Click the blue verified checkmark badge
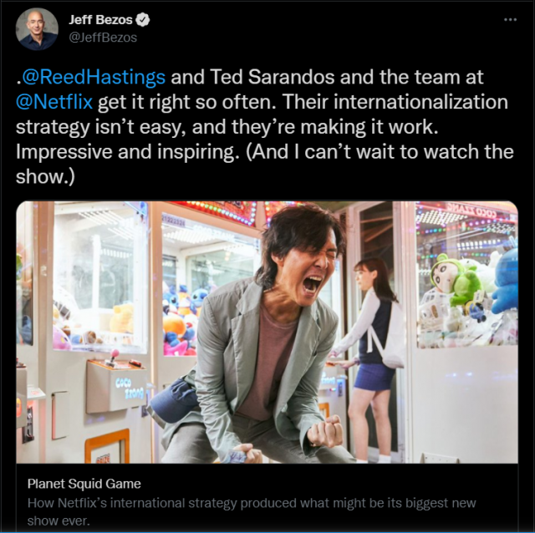This screenshot has height=533, width=535. point(145,19)
